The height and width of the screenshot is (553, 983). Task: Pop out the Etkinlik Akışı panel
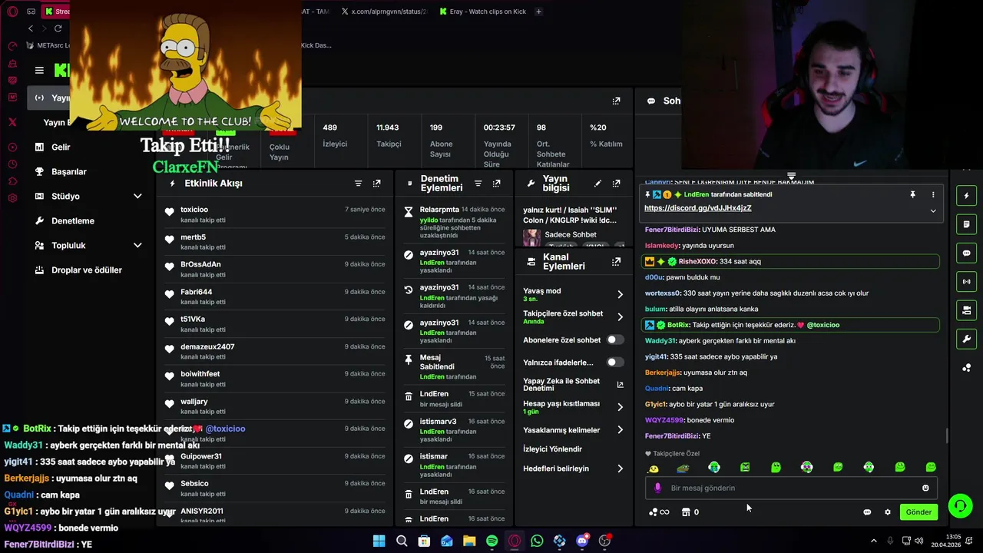pos(376,184)
